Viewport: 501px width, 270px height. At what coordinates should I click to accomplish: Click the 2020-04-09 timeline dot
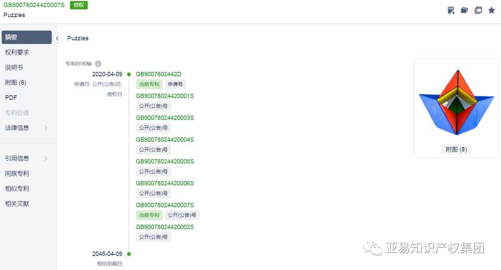point(129,75)
